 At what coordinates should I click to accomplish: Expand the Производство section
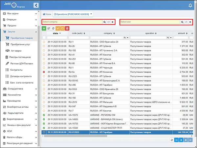[20, 101]
